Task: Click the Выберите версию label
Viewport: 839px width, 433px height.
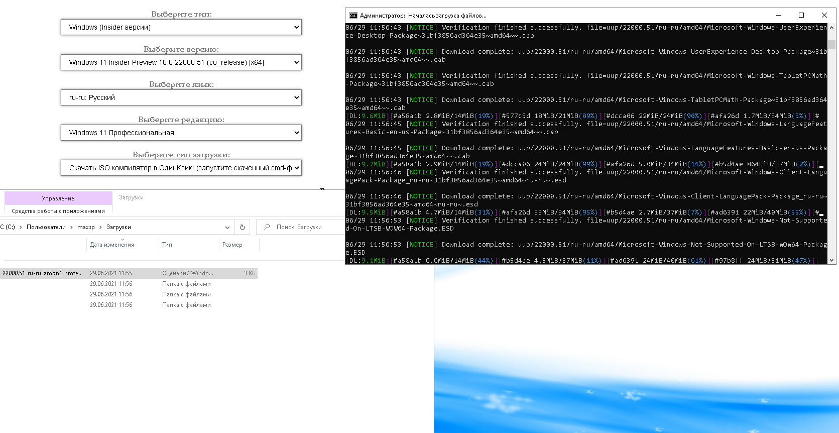Action: (181, 49)
